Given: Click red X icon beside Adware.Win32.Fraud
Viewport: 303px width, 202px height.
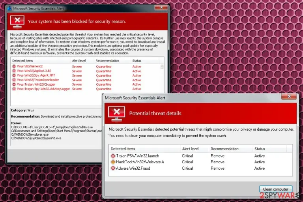Looking at the screenshot, I should [113, 168].
